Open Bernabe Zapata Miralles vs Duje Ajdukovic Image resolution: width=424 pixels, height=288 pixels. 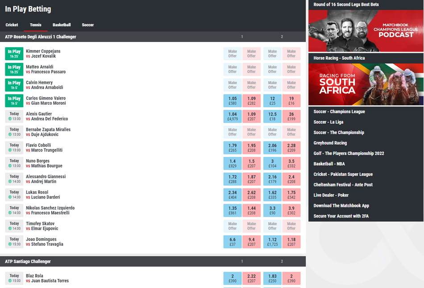pos(48,132)
